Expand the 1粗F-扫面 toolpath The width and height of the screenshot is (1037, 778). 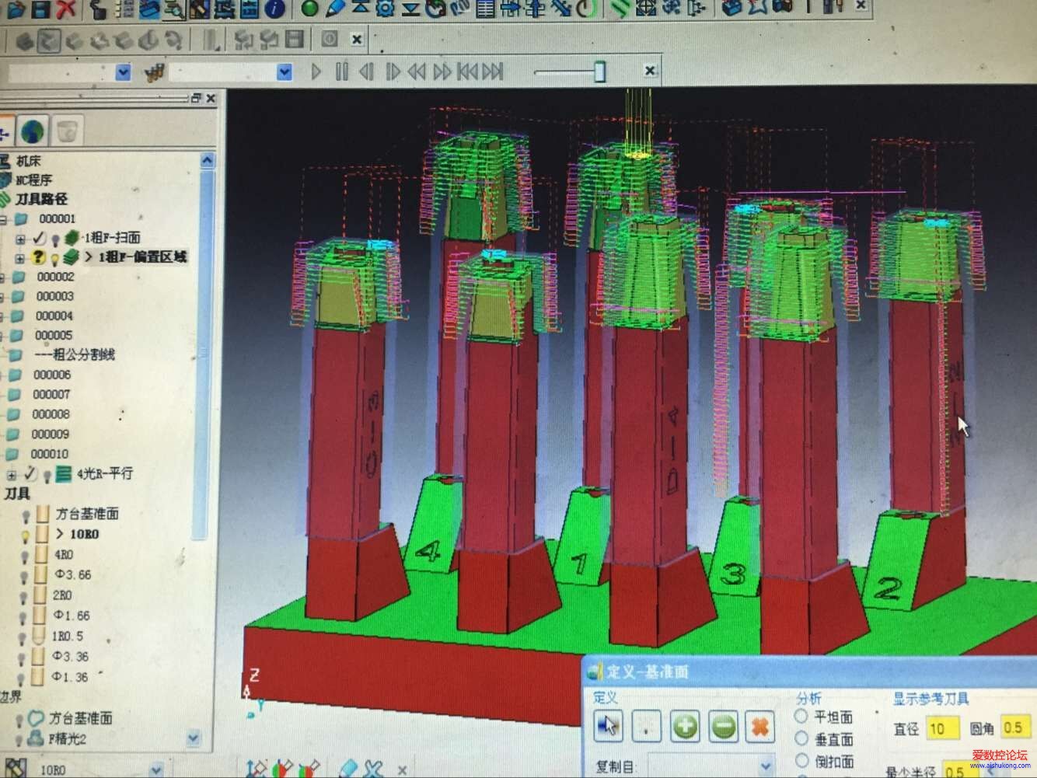point(20,239)
